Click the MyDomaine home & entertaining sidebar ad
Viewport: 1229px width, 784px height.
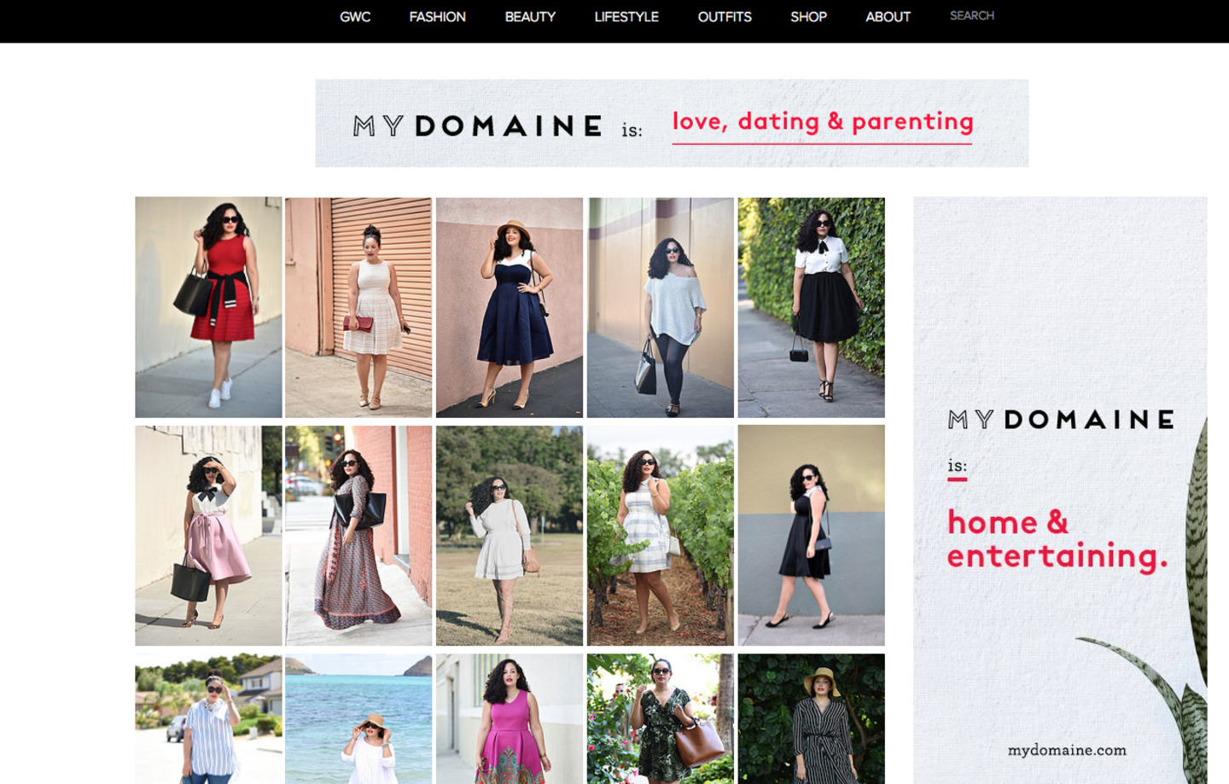click(x=1060, y=491)
